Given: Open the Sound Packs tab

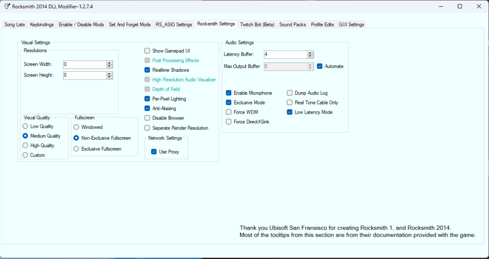Looking at the screenshot, I should pos(292,24).
